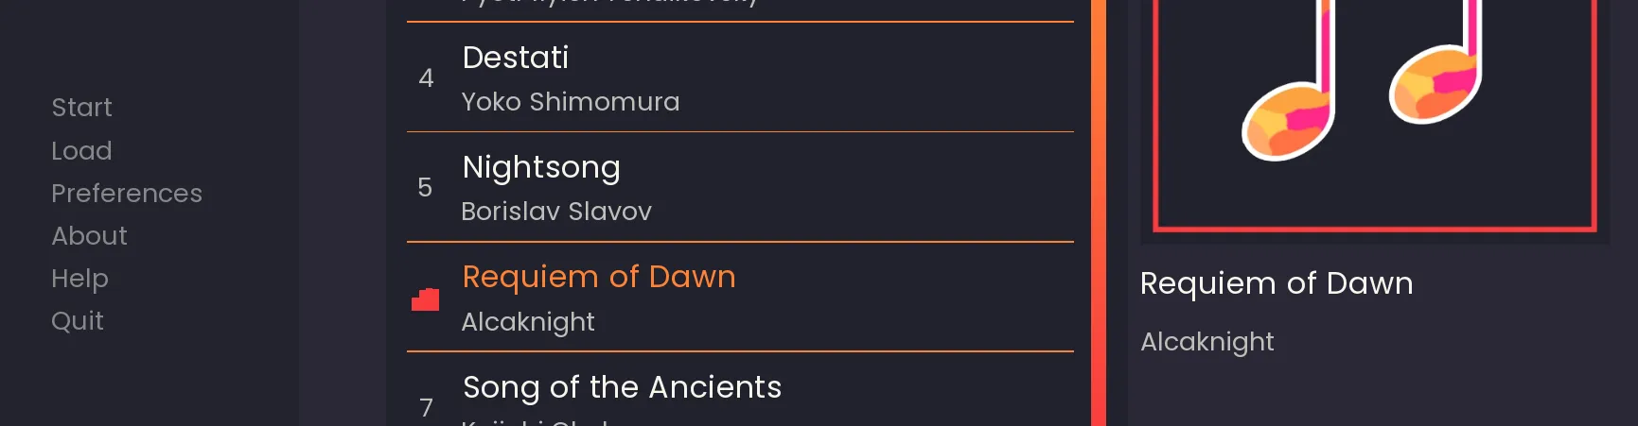This screenshot has height=426, width=1638.
Task: Show the About screen
Action: coord(89,236)
